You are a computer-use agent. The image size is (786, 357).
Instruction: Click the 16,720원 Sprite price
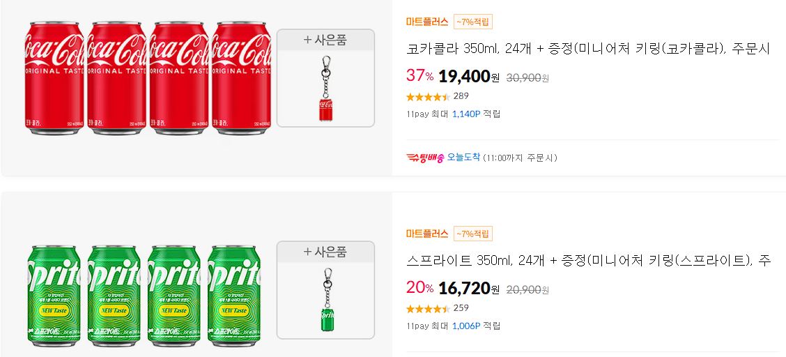coord(469,289)
